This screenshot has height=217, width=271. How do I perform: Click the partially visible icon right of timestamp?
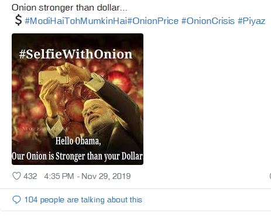tap(270, 176)
